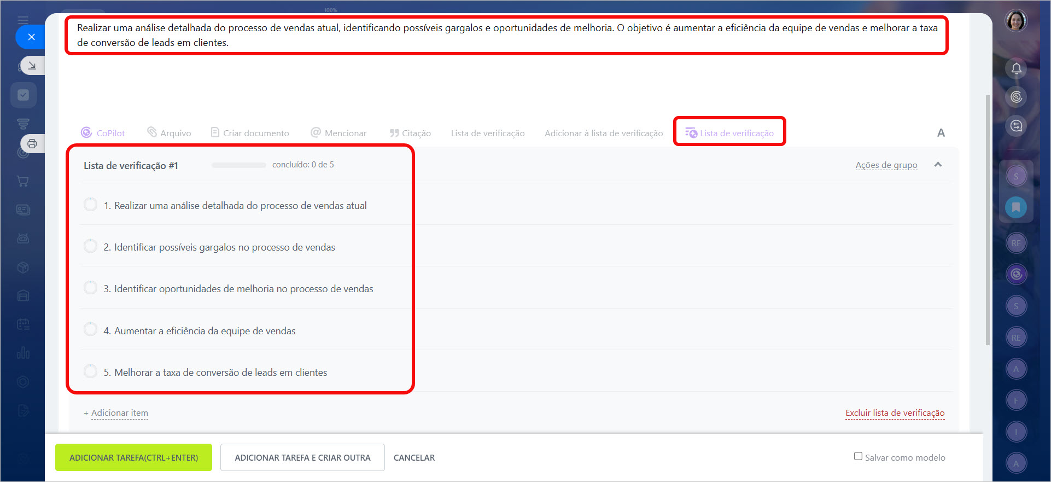Enable Salvar como modelo checkbox
The width and height of the screenshot is (1051, 482).
point(858,456)
